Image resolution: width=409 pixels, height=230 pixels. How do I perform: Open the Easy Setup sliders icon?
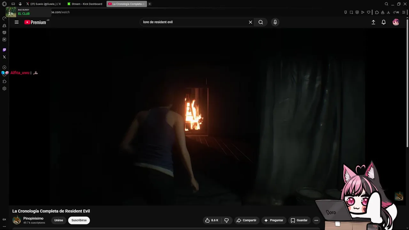(x=404, y=12)
